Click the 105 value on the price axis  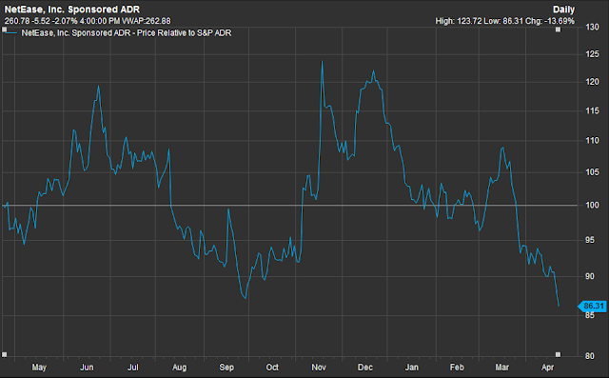coord(592,172)
